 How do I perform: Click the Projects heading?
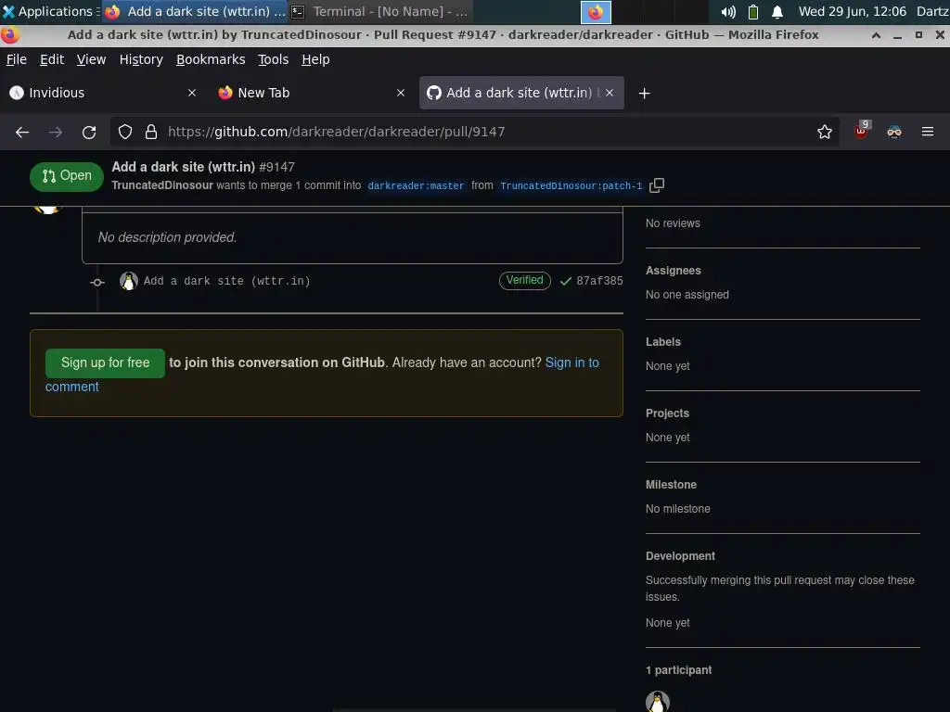point(668,413)
